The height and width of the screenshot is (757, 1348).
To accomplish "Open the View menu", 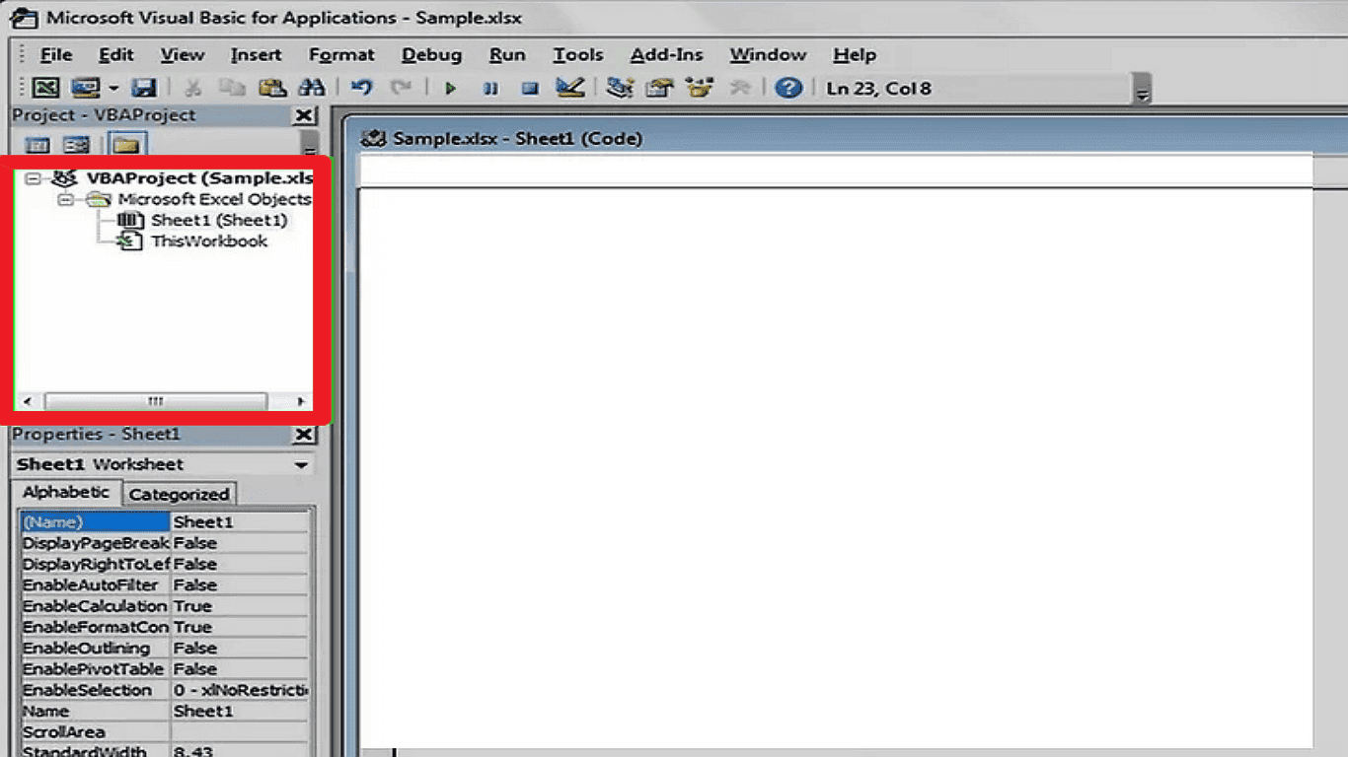I will pos(183,55).
